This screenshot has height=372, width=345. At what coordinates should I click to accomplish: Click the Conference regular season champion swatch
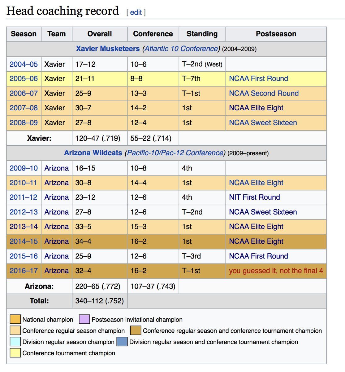click(15, 330)
